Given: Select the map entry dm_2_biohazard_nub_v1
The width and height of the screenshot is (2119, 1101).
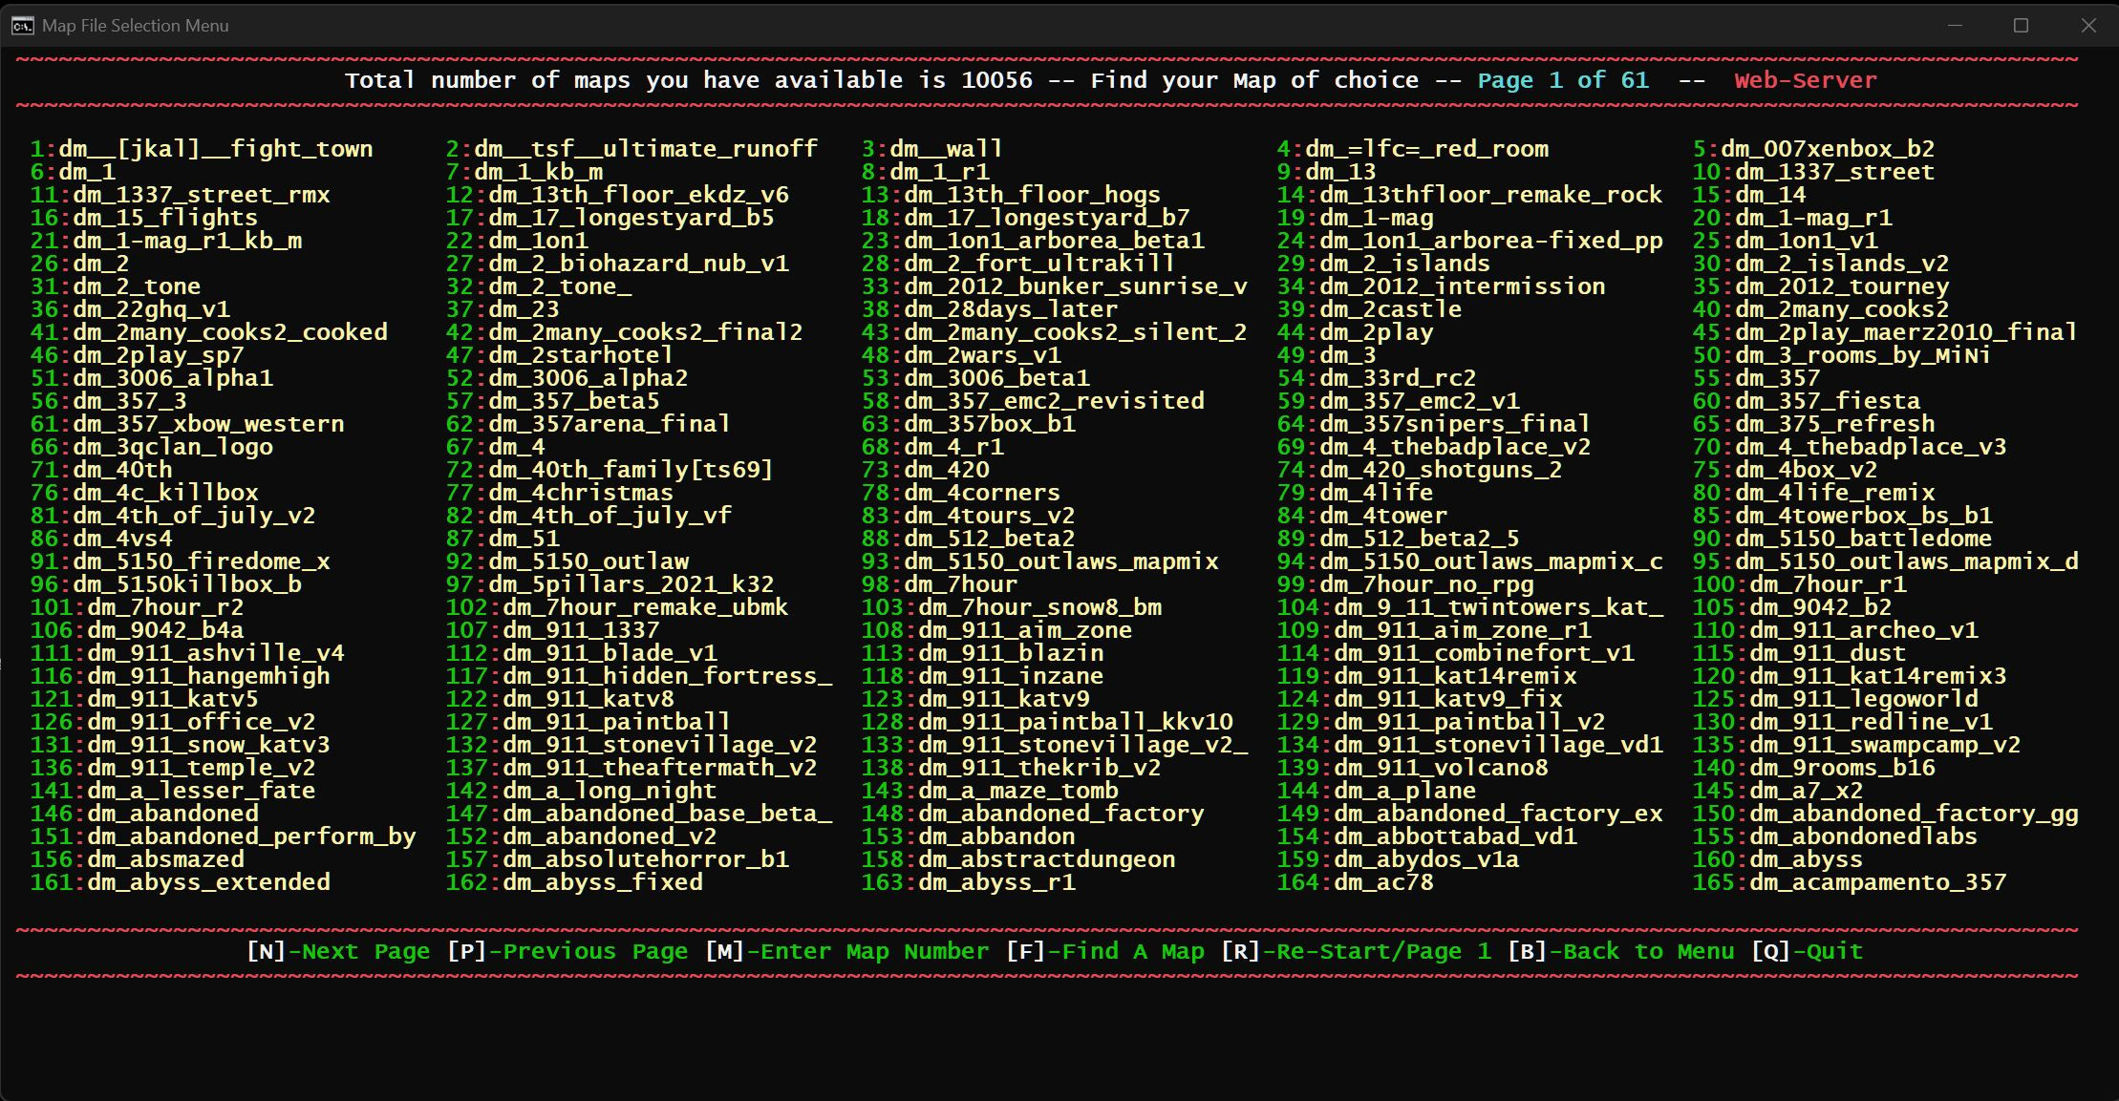Looking at the screenshot, I should pos(638,264).
